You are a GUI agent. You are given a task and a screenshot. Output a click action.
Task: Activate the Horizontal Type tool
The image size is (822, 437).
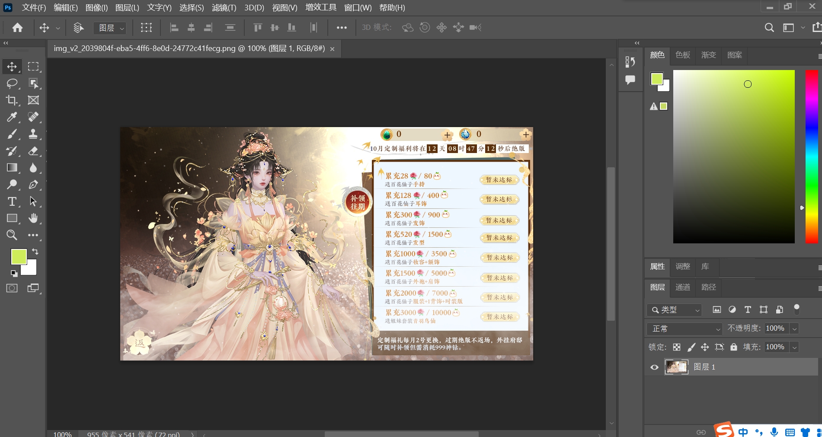click(12, 201)
